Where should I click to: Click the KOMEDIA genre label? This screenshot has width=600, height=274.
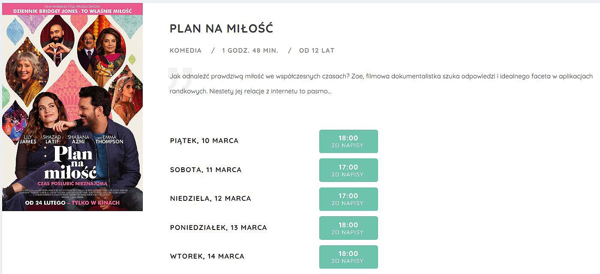click(186, 51)
